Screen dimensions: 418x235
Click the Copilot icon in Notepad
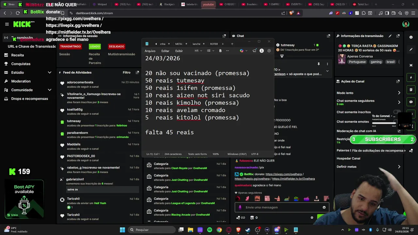241,51
